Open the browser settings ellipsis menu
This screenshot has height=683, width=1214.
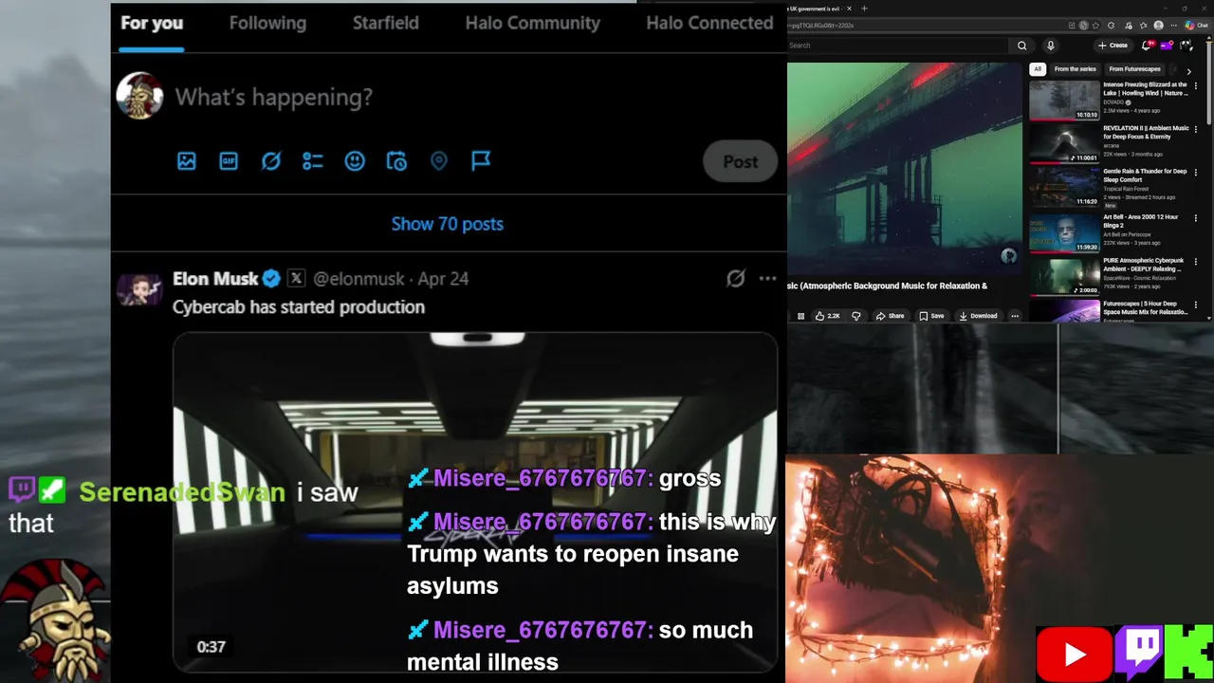click(1173, 26)
